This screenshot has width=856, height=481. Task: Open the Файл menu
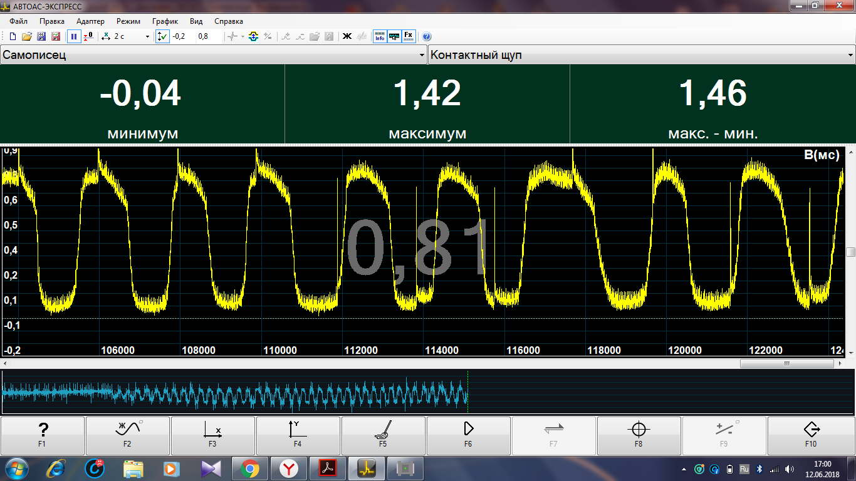click(19, 21)
